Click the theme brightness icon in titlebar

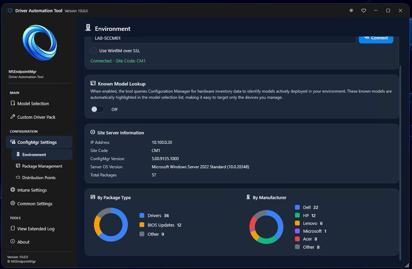[x=351, y=11]
